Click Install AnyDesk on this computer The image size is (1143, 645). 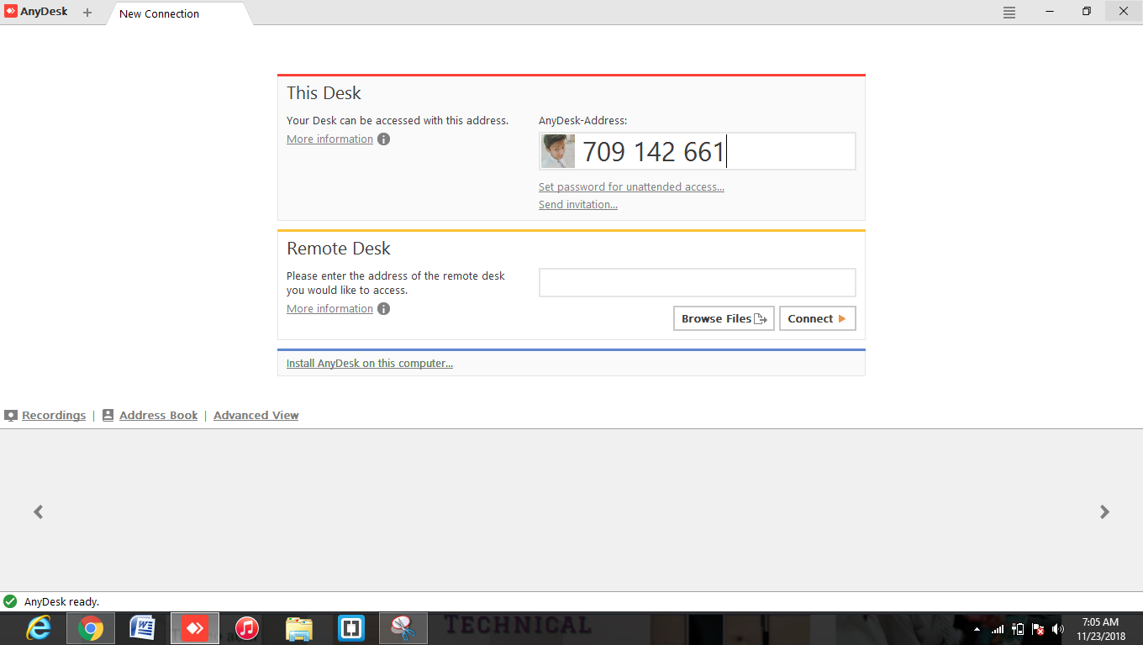(370, 363)
